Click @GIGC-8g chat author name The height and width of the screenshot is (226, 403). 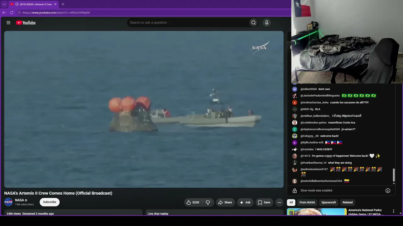(x=307, y=109)
